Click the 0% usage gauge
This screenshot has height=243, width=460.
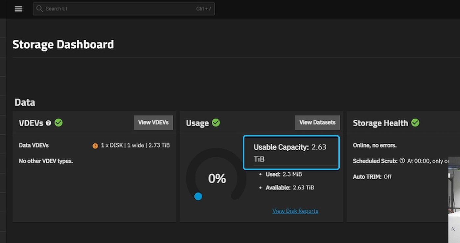tap(216, 174)
